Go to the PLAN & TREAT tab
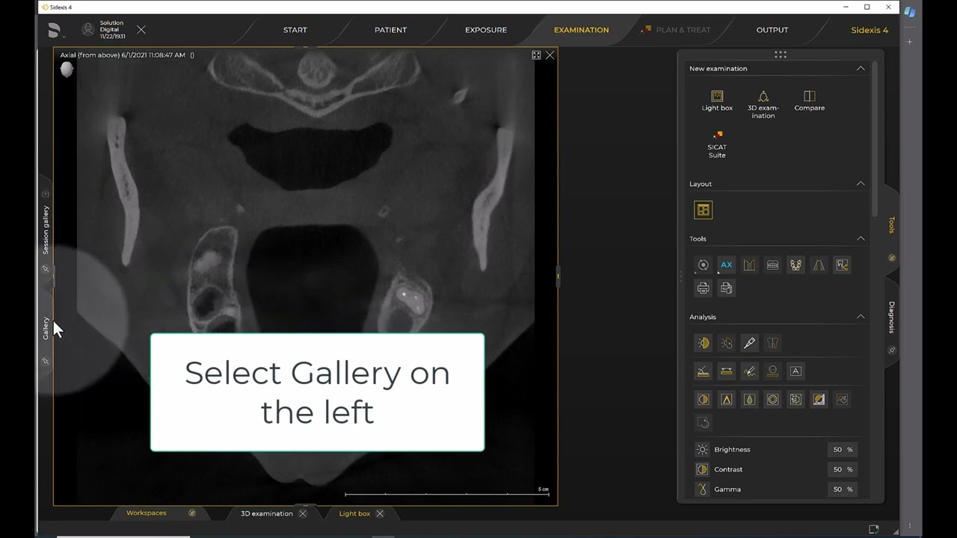This screenshot has width=957, height=538. 677,30
